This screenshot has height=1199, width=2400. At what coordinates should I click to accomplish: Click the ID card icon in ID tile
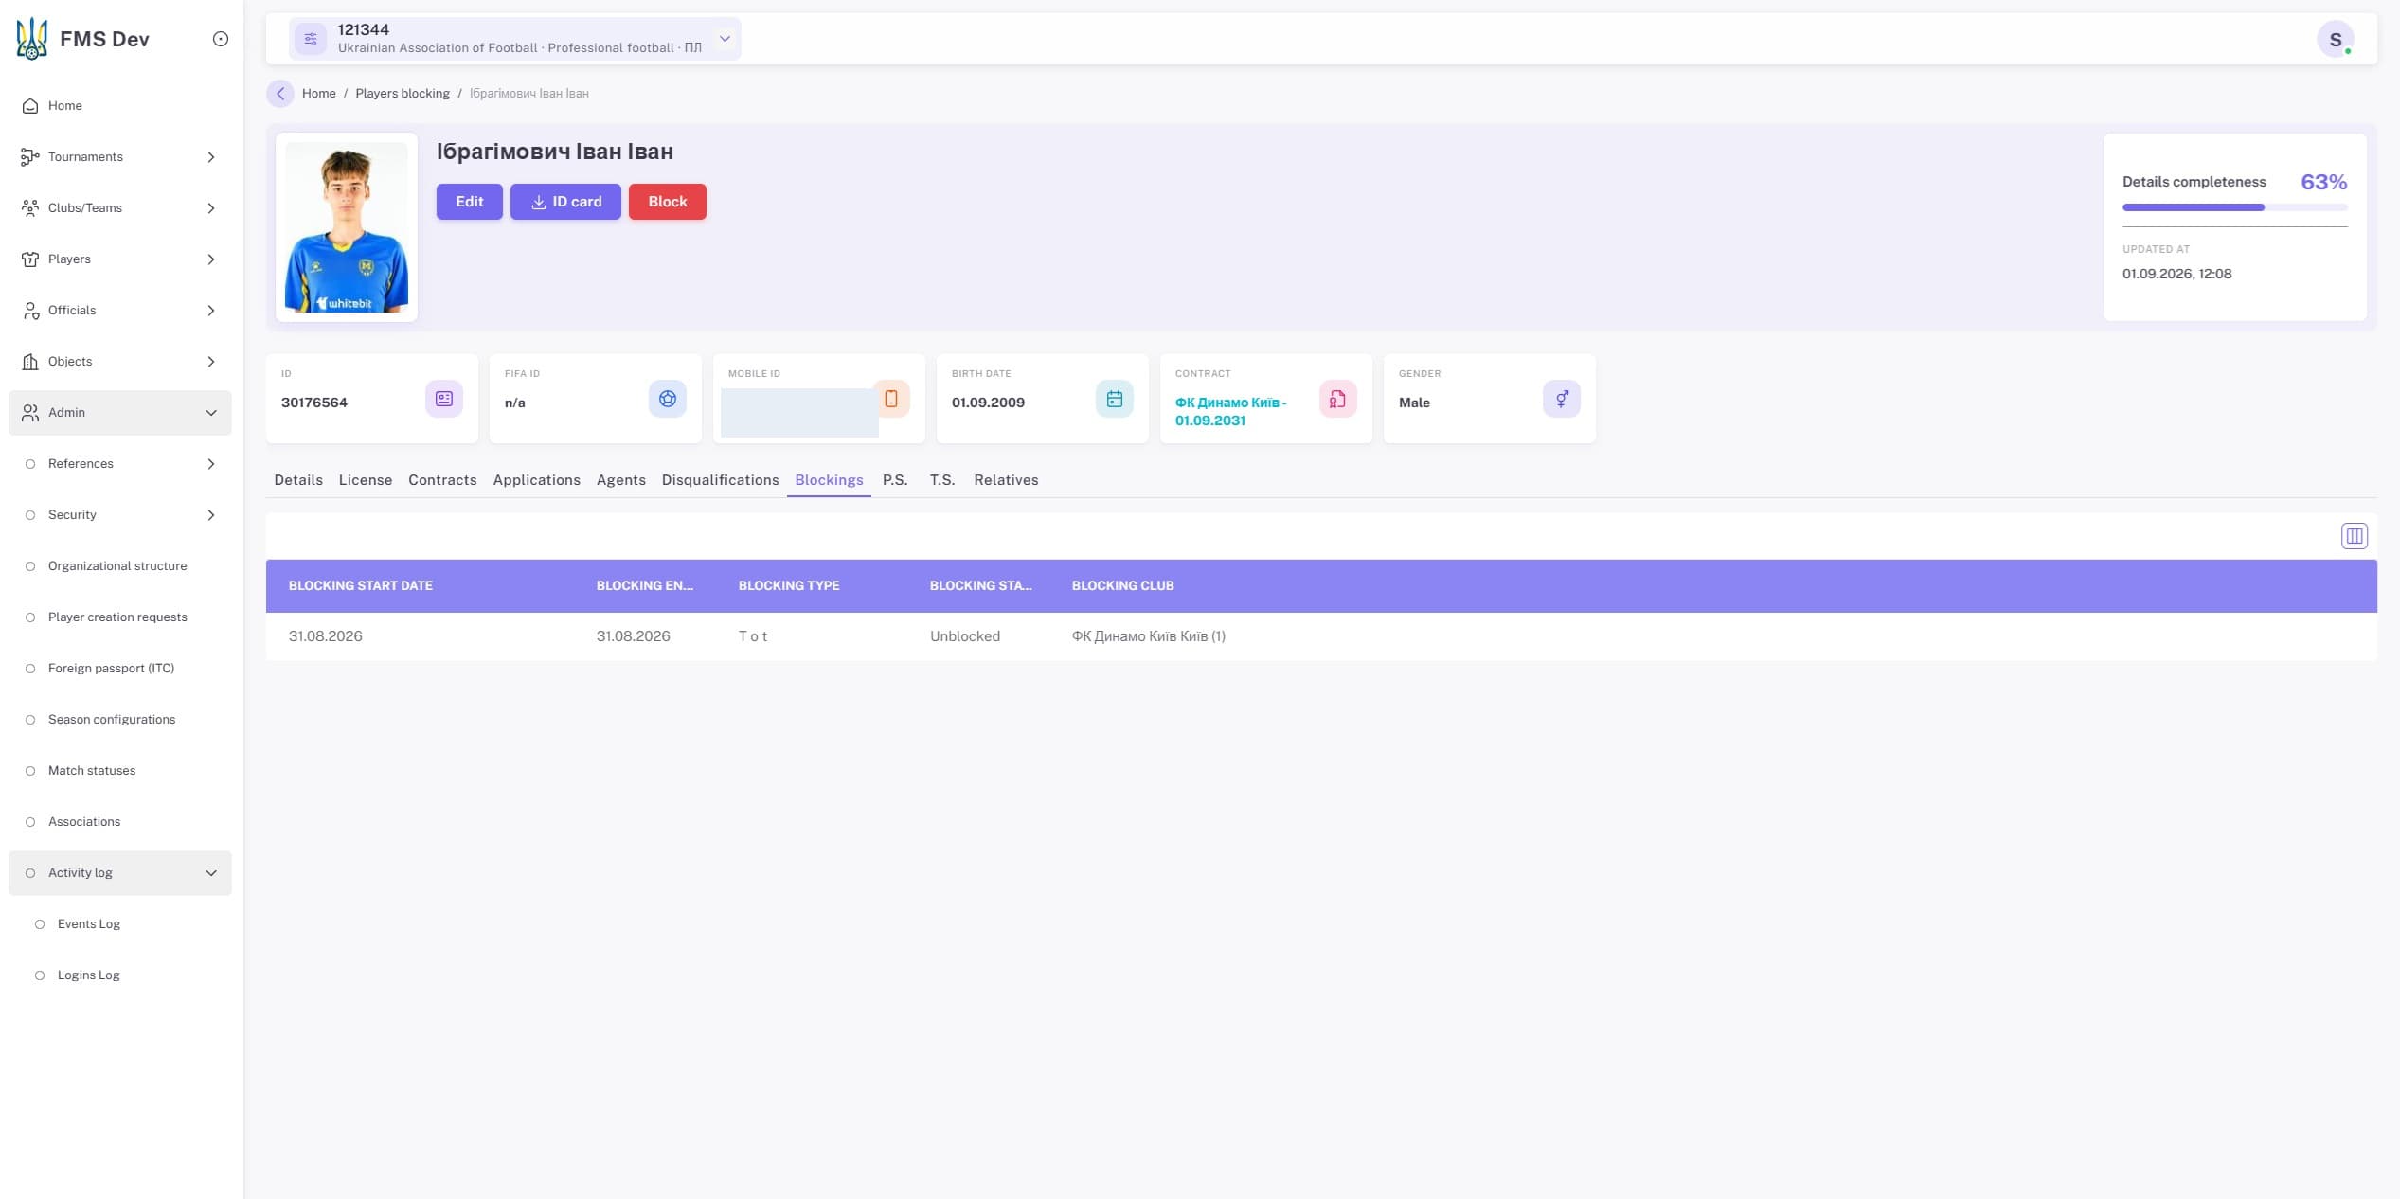[x=444, y=399]
